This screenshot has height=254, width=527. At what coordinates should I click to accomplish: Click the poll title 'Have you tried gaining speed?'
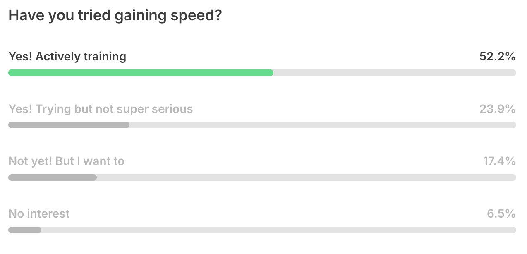point(115,16)
